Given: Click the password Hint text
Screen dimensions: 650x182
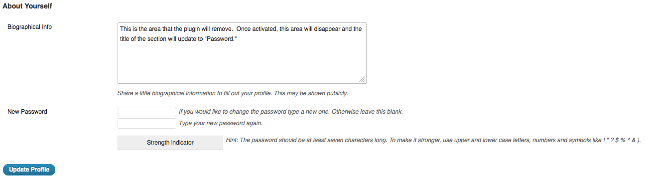Looking at the screenshot, I should point(433,141).
